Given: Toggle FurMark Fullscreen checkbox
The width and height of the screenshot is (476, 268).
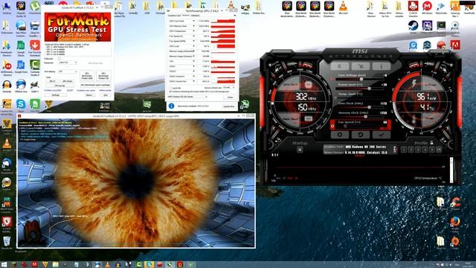Looking at the screenshot, I should [x=59, y=59].
